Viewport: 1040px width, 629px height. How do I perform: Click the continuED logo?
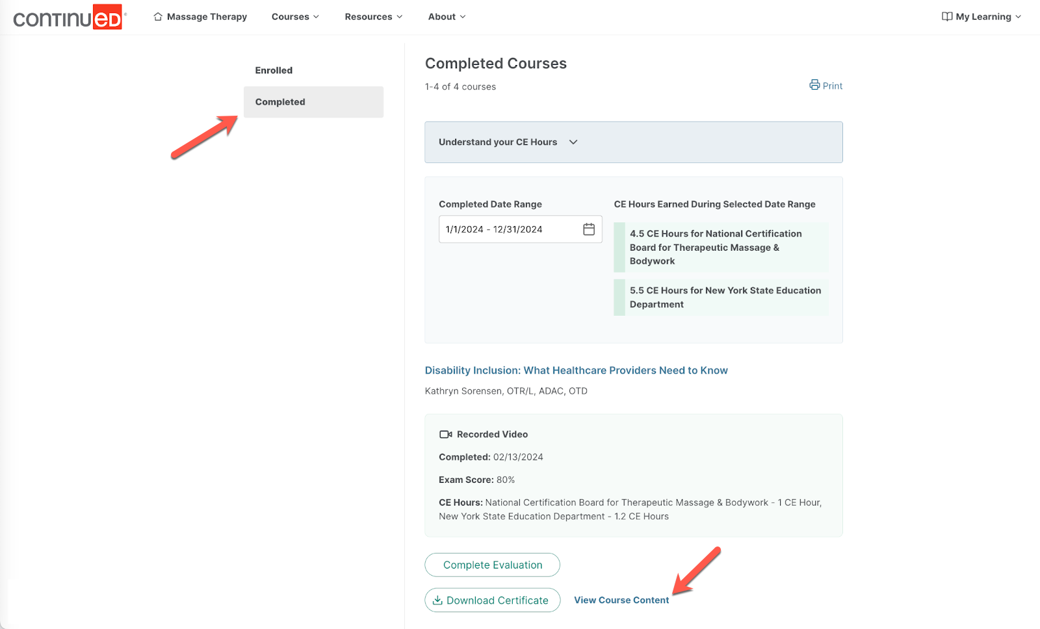point(68,18)
